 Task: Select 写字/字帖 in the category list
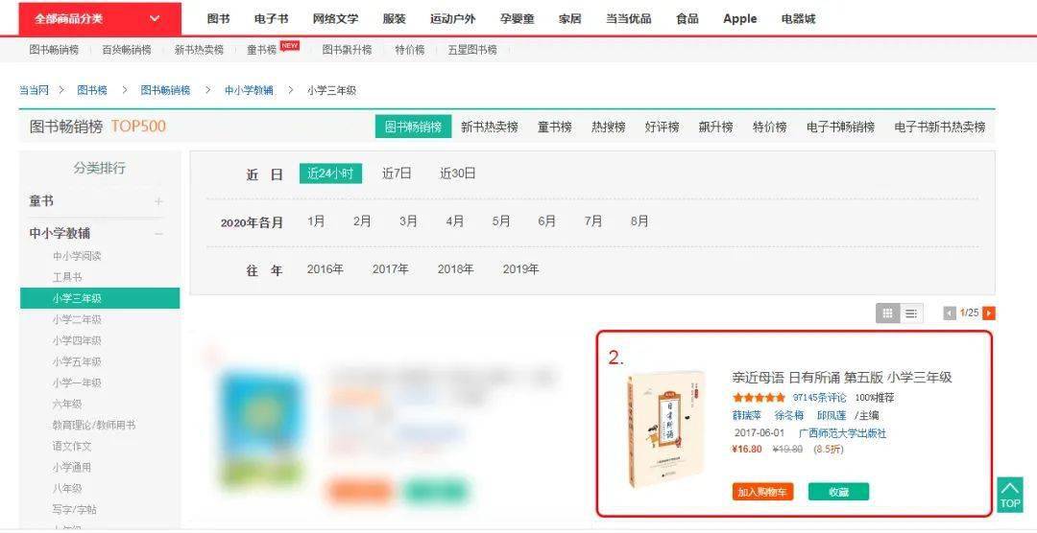tap(74, 510)
